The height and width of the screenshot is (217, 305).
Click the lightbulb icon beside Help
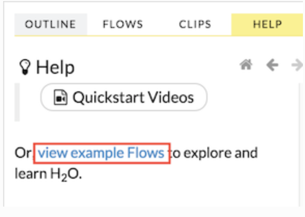pyautogui.click(x=25, y=67)
